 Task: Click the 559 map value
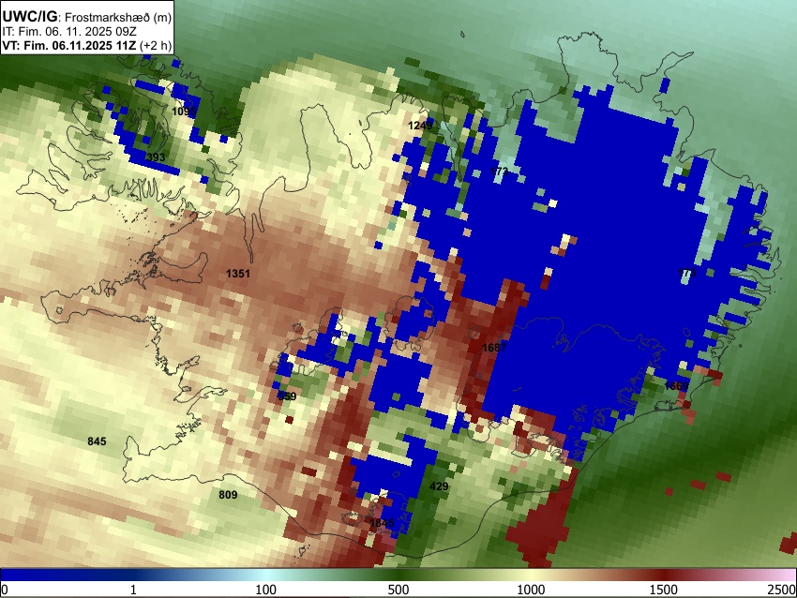(287, 396)
